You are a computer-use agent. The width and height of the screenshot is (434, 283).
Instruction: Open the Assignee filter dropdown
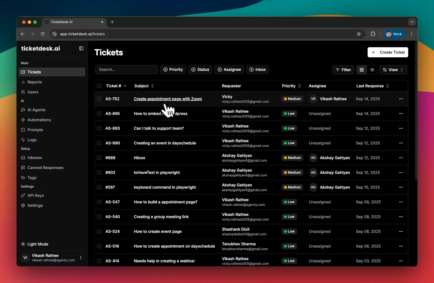[x=229, y=70]
